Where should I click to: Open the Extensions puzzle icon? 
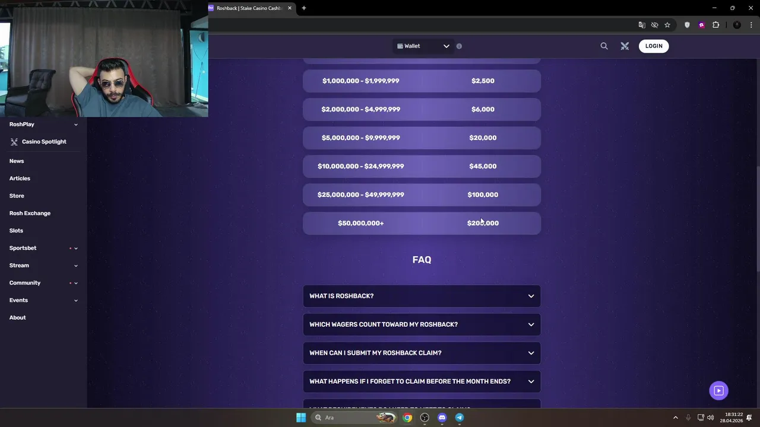pos(715,25)
